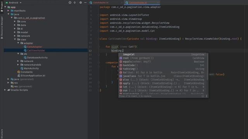Click the CatsAdapter Kotlin class icon
The height and width of the screenshot is (139, 248).
pyautogui.click(x=25, y=47)
